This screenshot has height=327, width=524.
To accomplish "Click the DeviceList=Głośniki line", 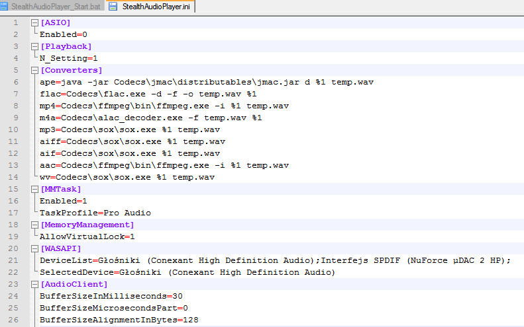I will [276, 261].
